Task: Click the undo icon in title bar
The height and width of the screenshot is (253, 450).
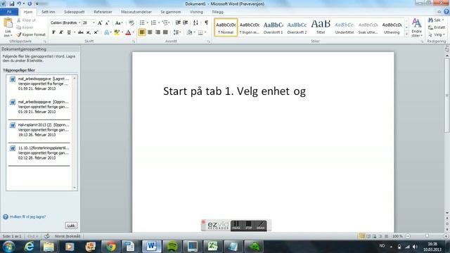Action: (19, 4)
